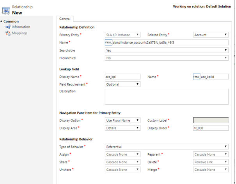Image resolution: width=236 pixels, height=184 pixels.
Task: Expand the Type of Behavior dropdown
Action: (x=167, y=147)
